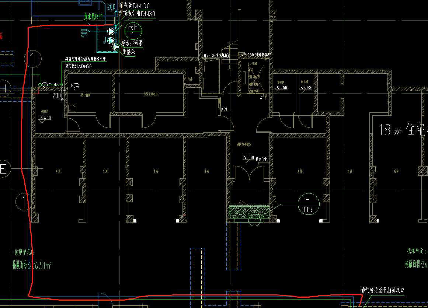The width and height of the screenshot is (428, 308).
Task: Select the '手摇泵' hand pump label
Action: click(129, 52)
